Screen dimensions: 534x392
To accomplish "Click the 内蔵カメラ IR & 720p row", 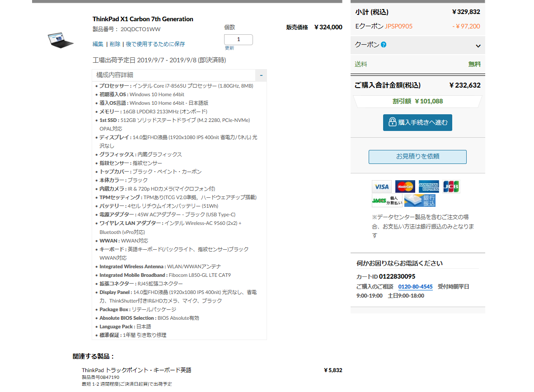I will (x=157, y=189).
